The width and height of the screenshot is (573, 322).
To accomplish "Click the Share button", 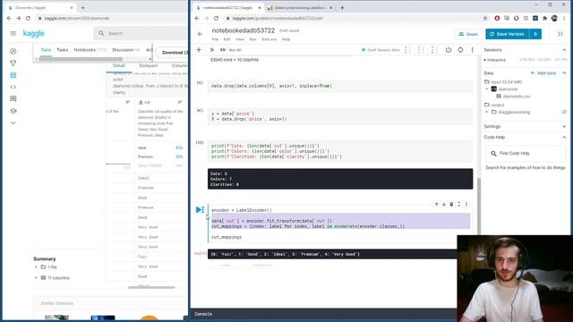I will click(468, 34).
